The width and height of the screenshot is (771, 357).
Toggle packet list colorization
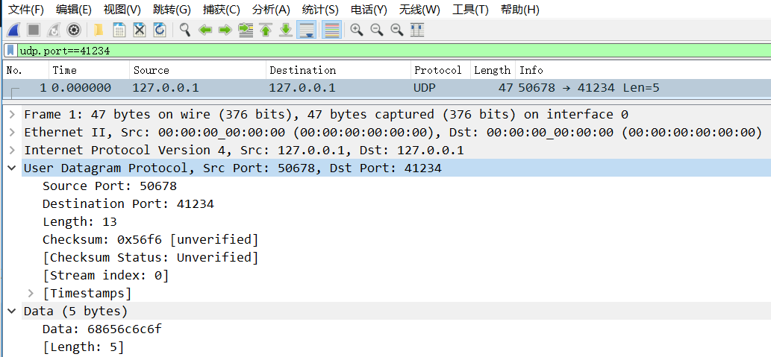pos(332,30)
